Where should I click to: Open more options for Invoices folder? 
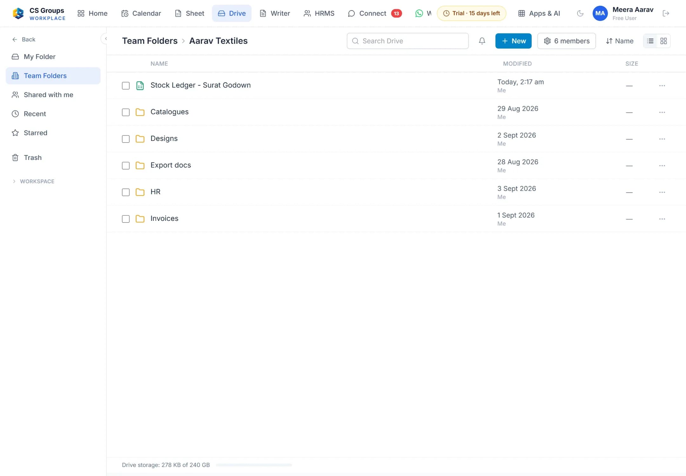coord(662,219)
